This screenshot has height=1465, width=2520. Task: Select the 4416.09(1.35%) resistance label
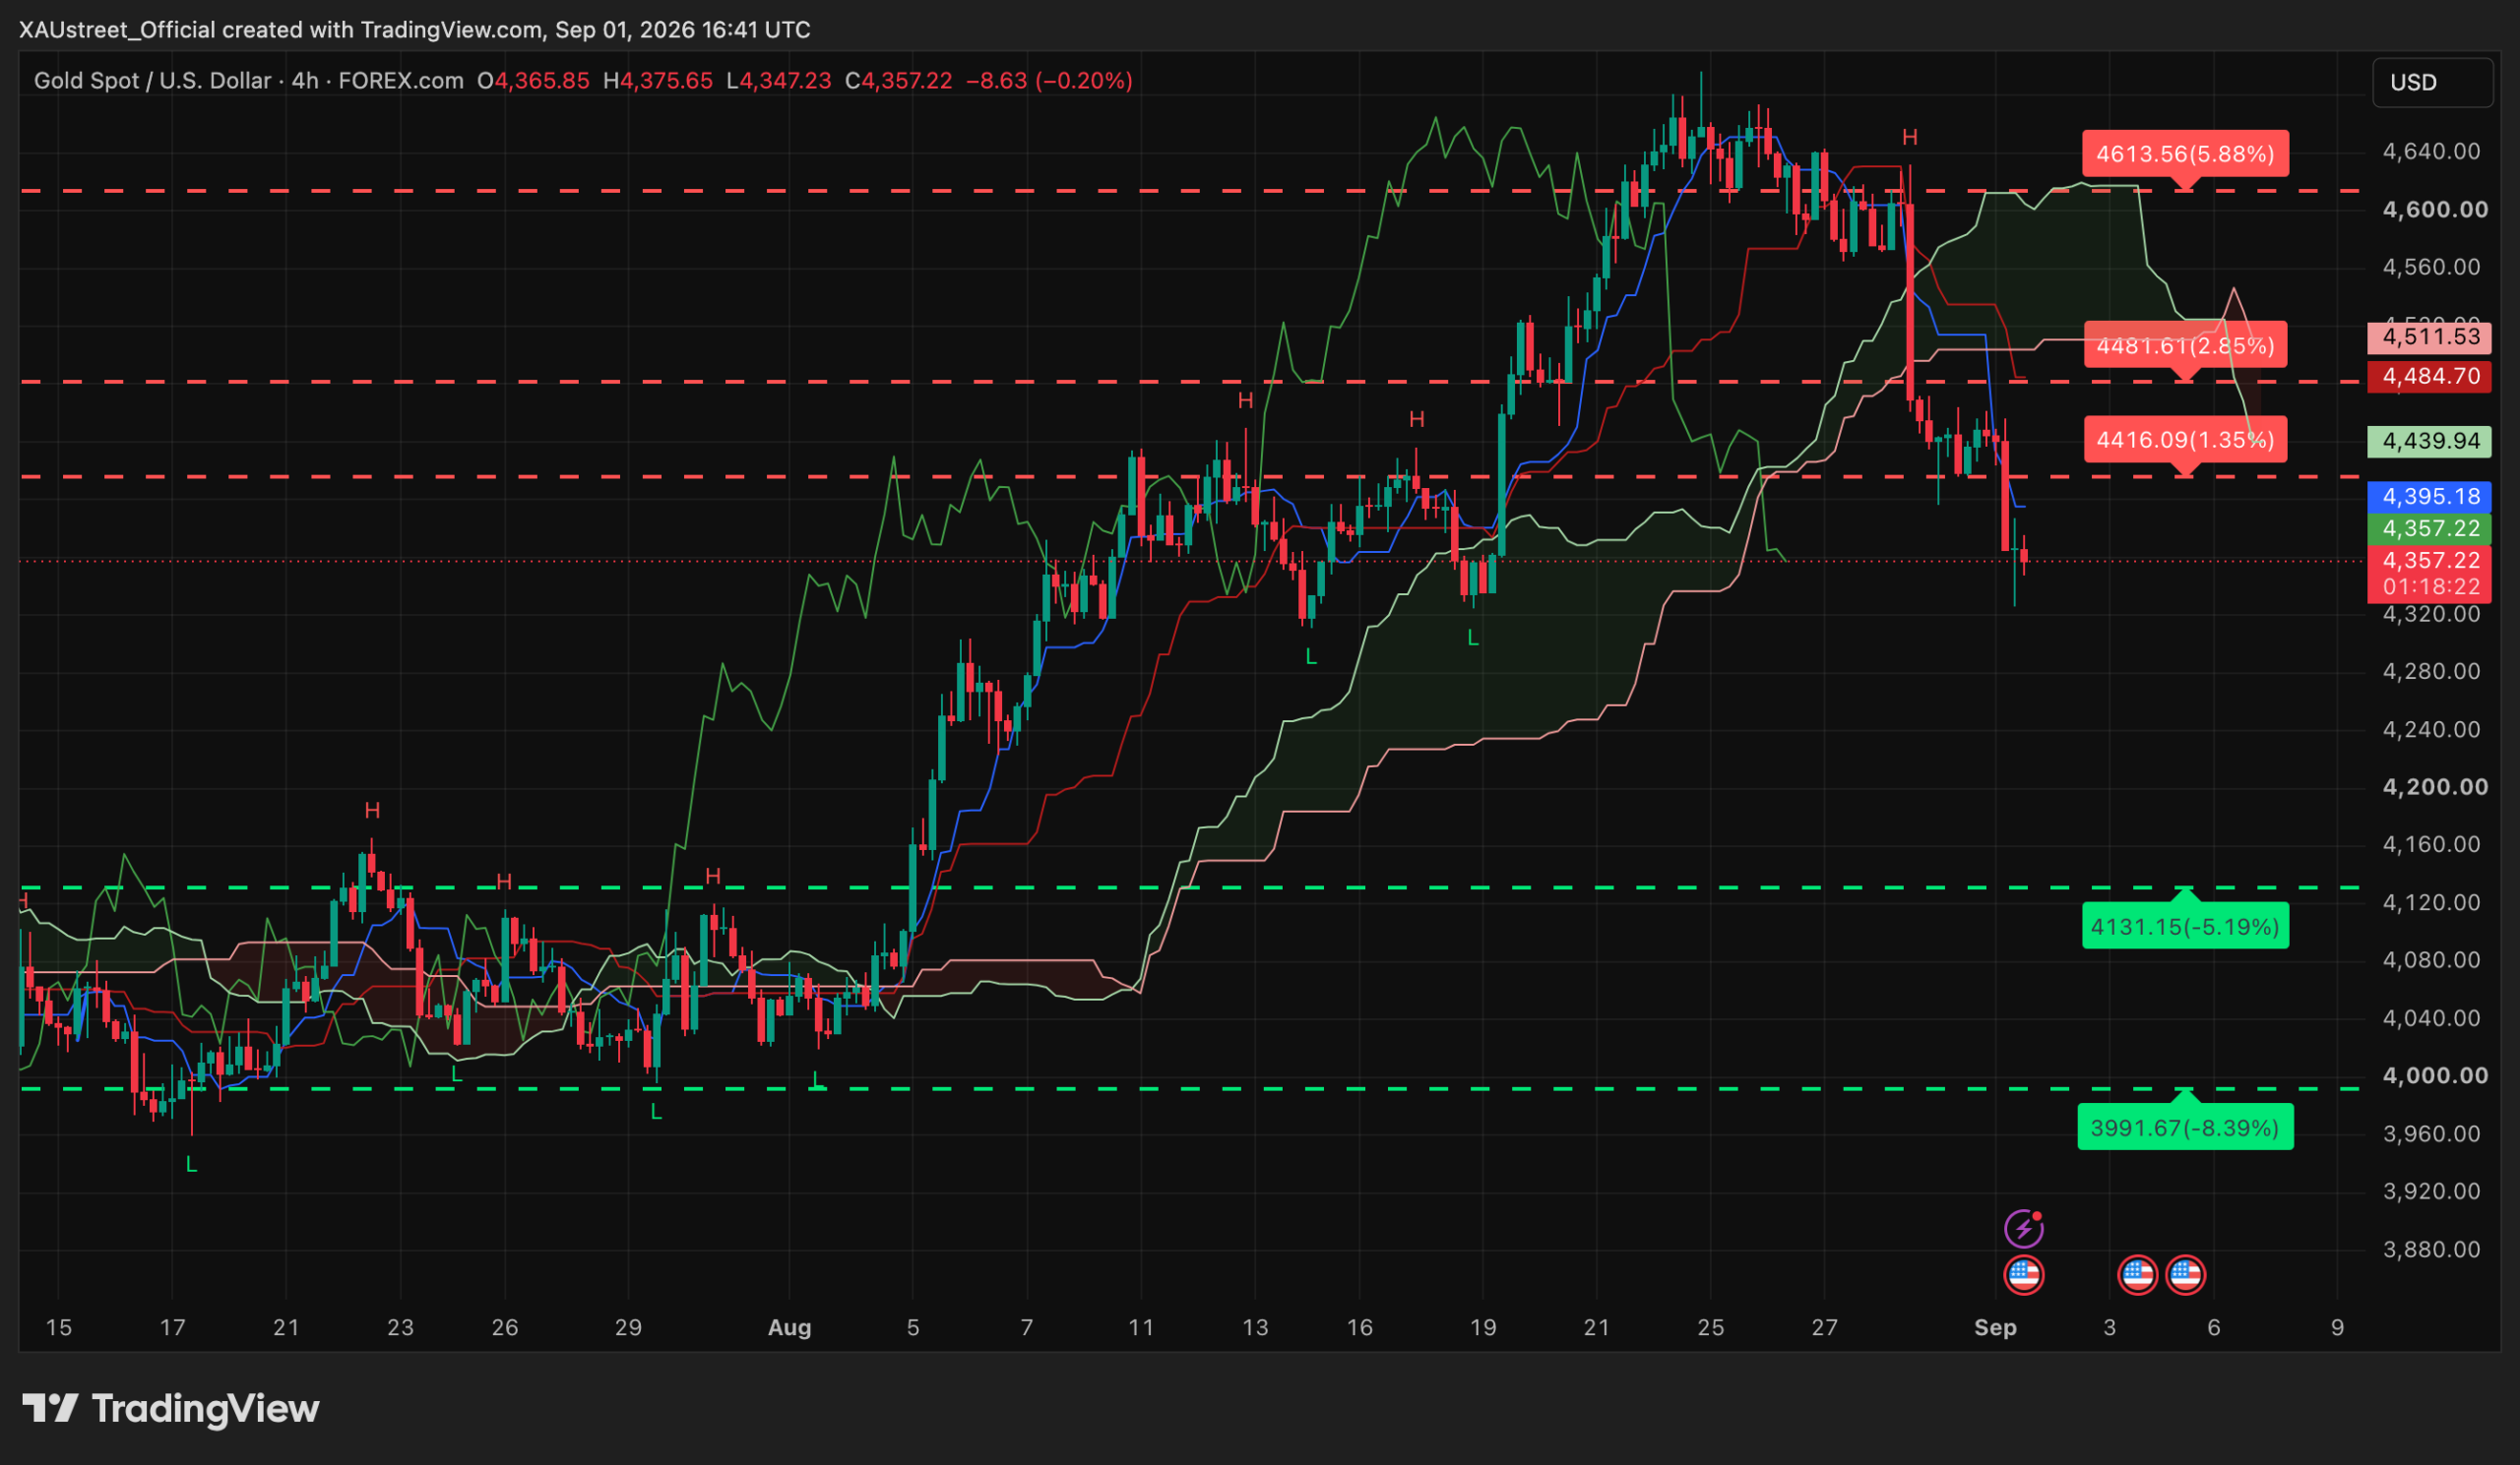(x=2185, y=440)
